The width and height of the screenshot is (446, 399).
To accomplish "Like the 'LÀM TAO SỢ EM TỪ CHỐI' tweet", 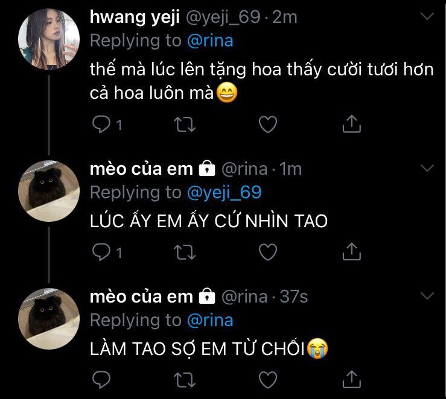I will tap(268, 380).
